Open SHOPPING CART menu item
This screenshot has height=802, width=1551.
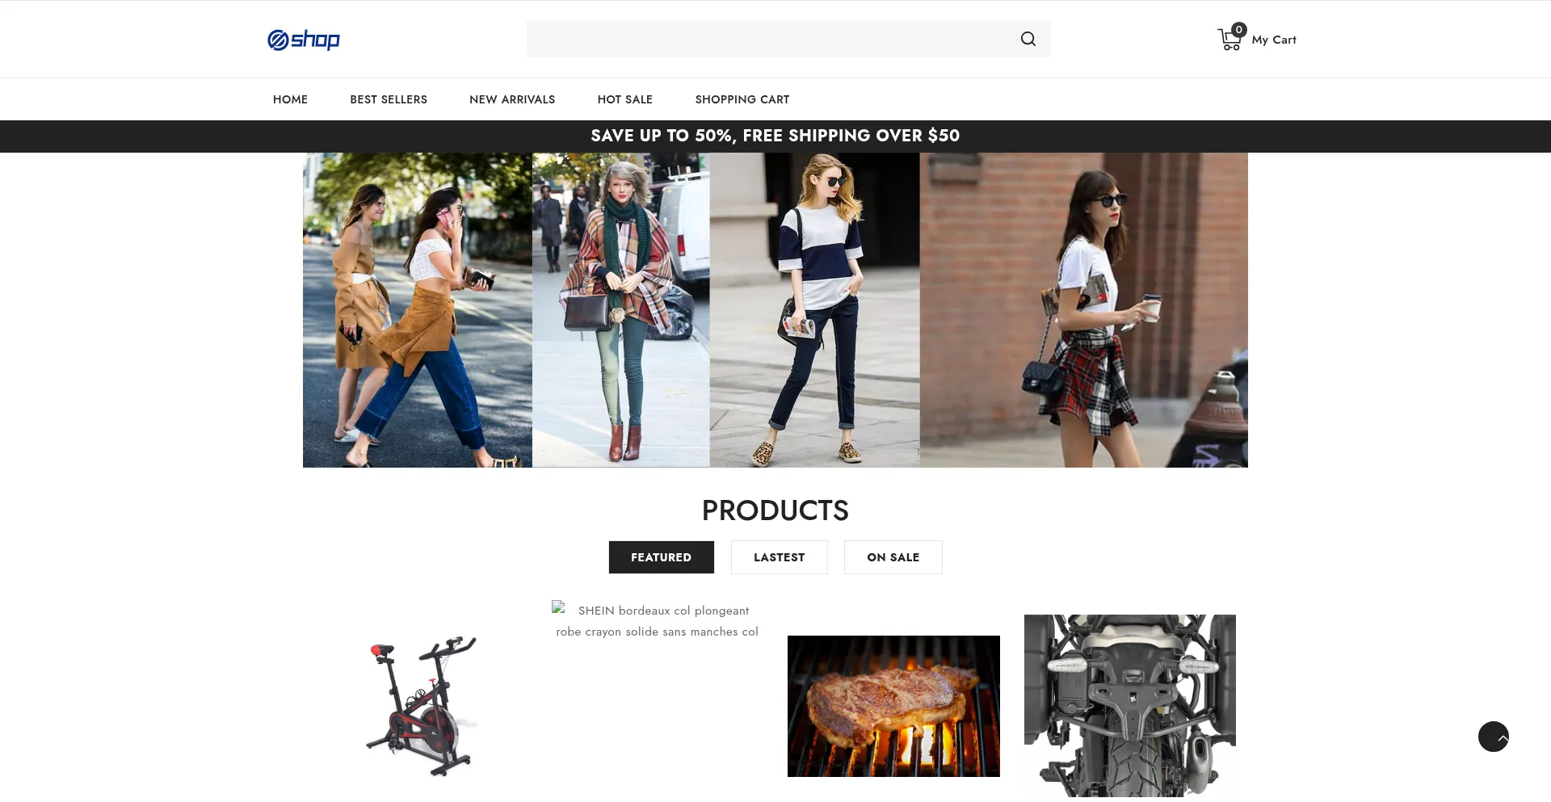click(742, 99)
